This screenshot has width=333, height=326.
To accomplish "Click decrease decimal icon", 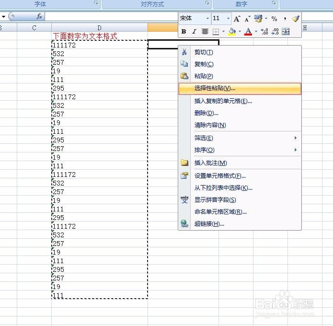I will point(275,32).
